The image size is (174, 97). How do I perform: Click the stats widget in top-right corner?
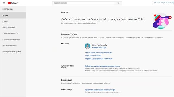(163, 3)
